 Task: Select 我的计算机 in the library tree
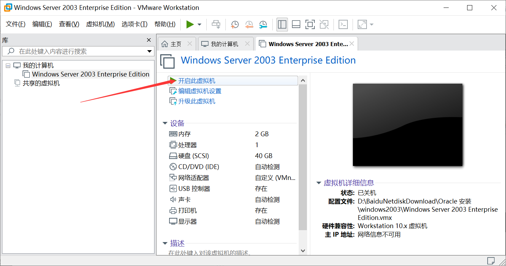(x=38, y=66)
